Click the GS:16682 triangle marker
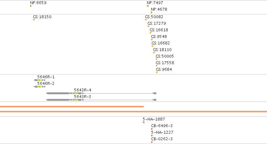 tap(152, 46)
